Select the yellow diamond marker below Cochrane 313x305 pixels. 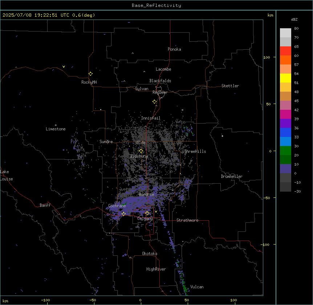click(123, 214)
